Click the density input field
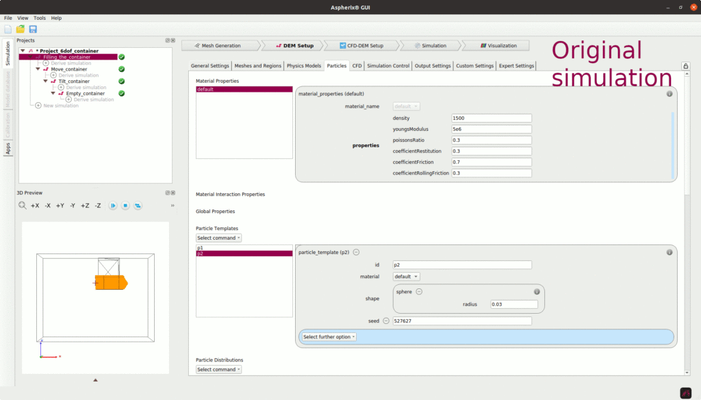 492,118
